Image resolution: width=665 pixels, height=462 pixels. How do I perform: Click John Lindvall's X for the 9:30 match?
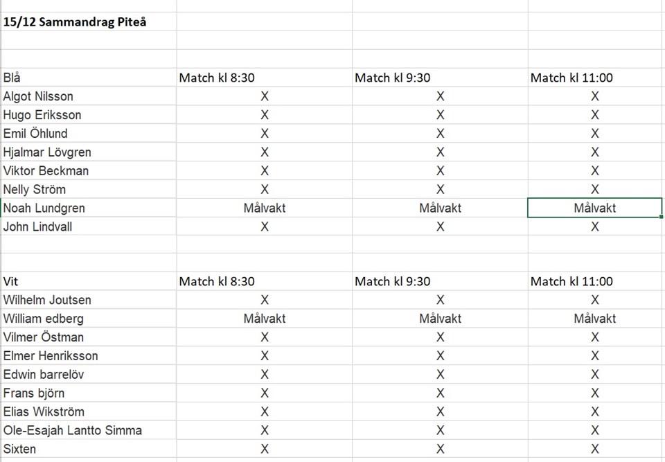(x=440, y=226)
